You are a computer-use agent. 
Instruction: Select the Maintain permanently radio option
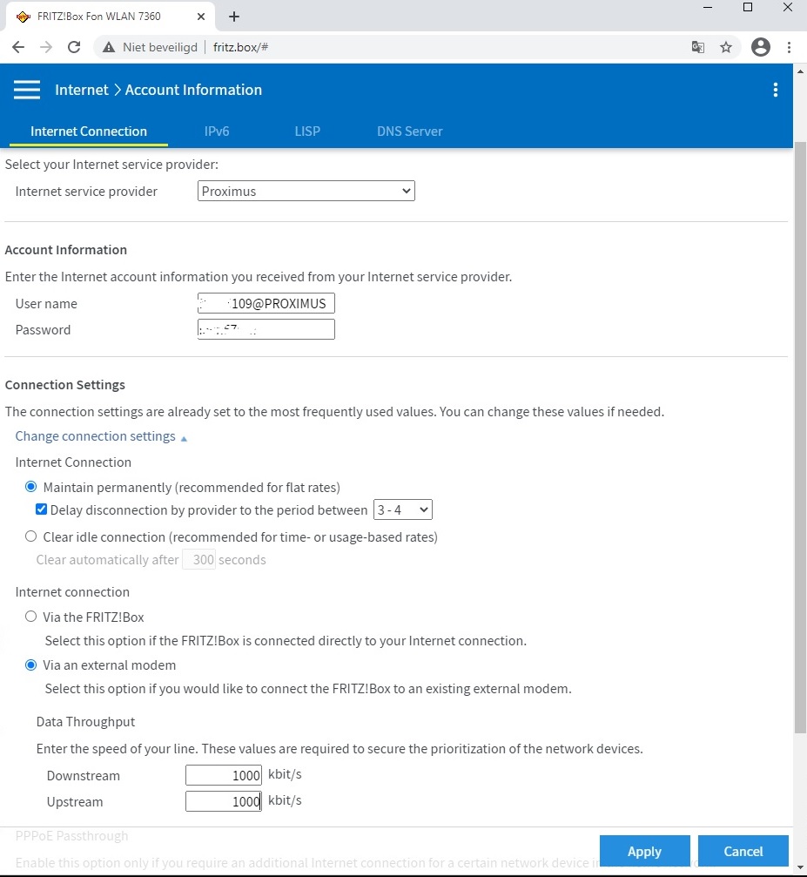31,487
